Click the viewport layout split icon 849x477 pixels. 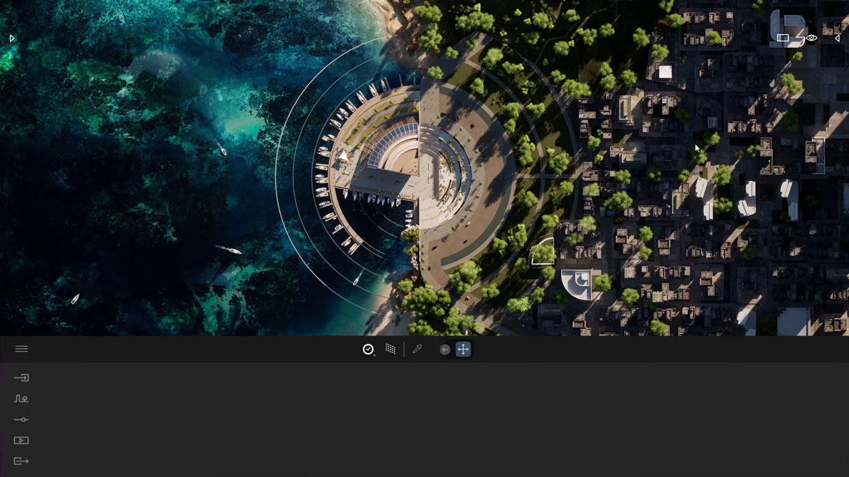click(x=783, y=39)
